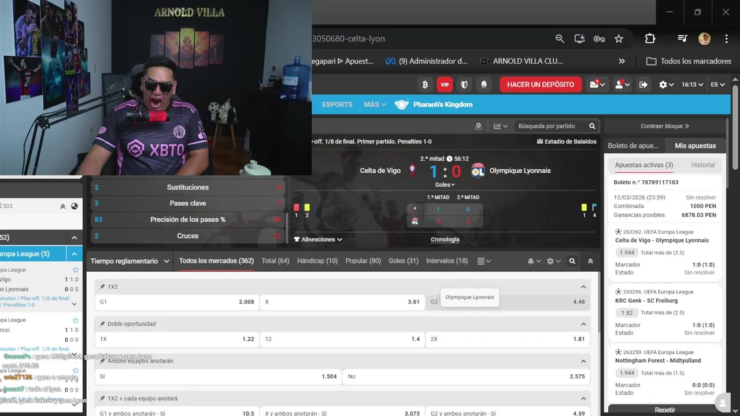Click the Chrome zoom magnifier in address bar

pos(560,39)
